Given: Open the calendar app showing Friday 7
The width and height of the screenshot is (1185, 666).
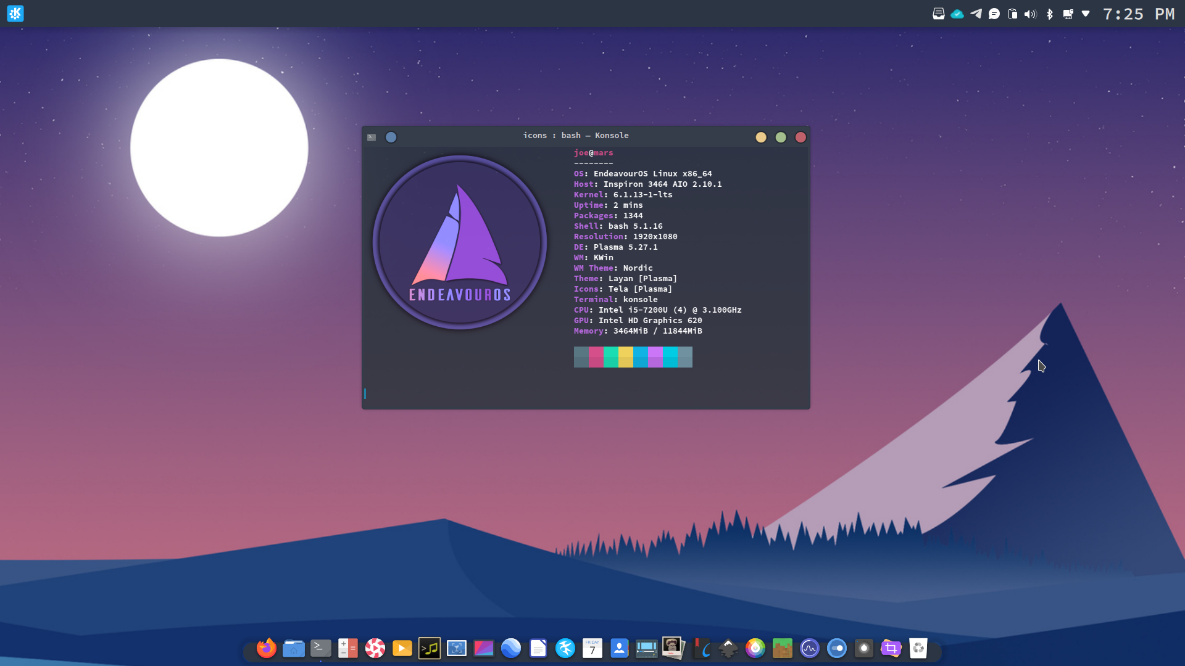Looking at the screenshot, I should pos(592,648).
